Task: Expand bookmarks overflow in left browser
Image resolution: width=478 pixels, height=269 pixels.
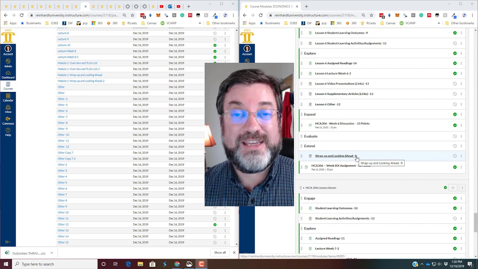Action: pyautogui.click(x=200, y=23)
